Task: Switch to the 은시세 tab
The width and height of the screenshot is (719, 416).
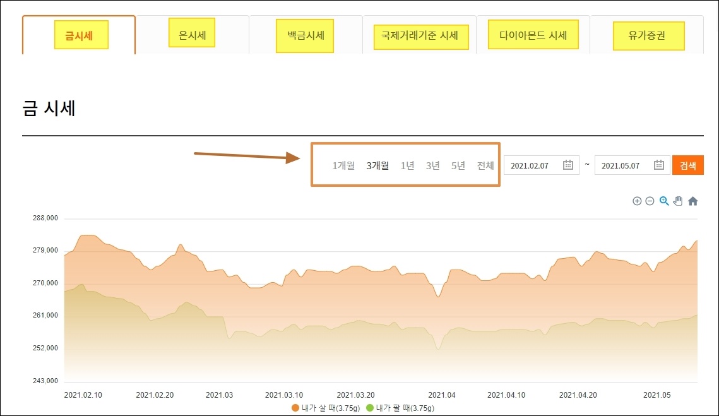Action: (x=192, y=35)
